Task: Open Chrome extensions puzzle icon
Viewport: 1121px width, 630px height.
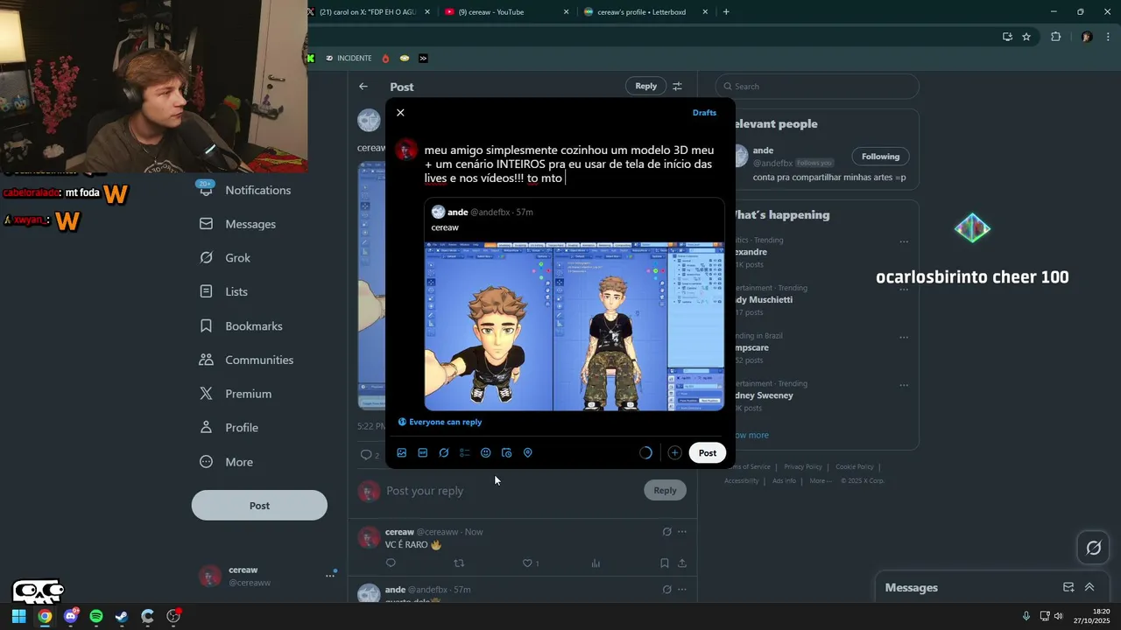Action: click(x=1055, y=37)
